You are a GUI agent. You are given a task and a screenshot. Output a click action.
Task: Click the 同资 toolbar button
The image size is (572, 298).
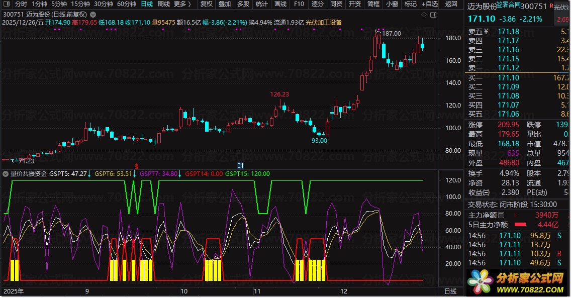point(336,4)
